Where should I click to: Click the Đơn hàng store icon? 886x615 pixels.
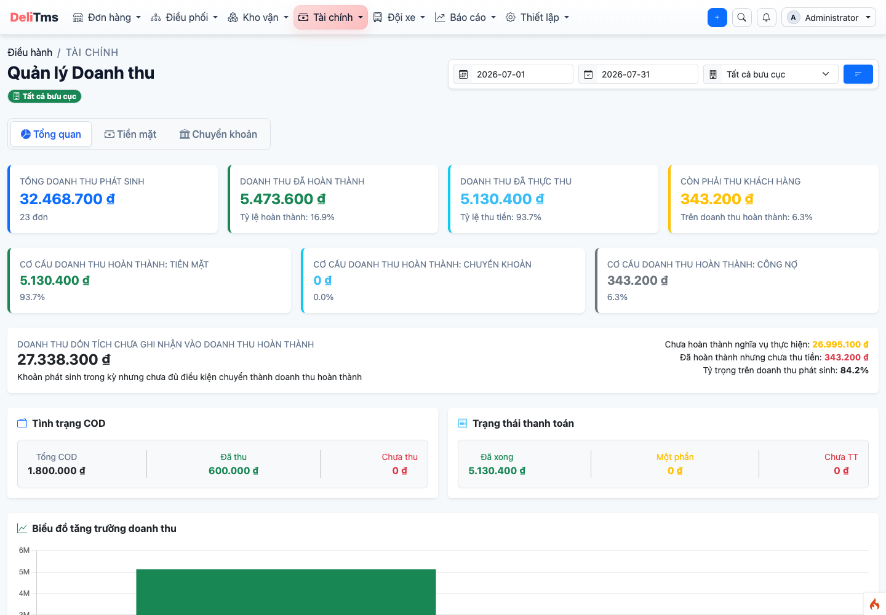pyautogui.click(x=78, y=17)
